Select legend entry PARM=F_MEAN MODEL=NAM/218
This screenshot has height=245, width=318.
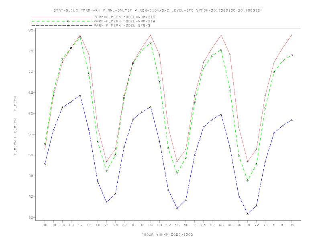(x=124, y=21)
